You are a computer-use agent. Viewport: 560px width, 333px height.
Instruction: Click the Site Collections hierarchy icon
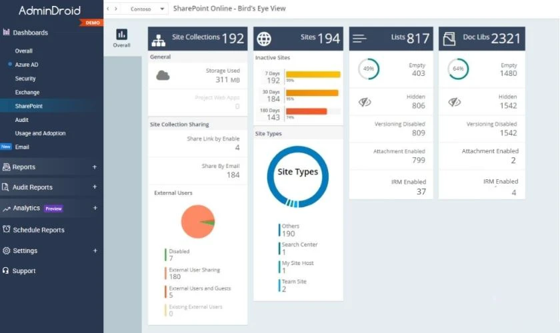158,41
